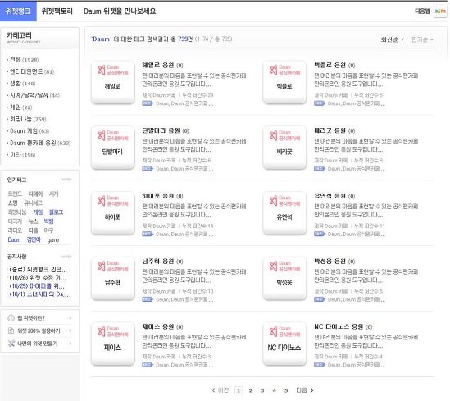Click the tag icon under 하이포 응원
This screenshot has height=401, width=450.
[x=148, y=235]
